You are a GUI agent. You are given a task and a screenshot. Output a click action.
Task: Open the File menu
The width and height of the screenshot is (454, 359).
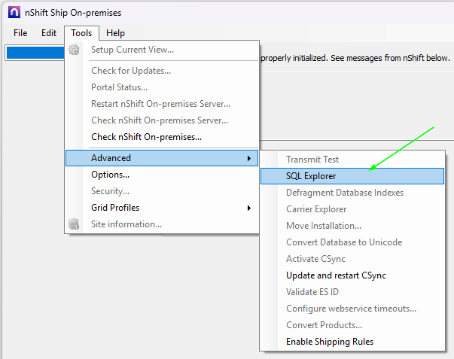(20, 33)
